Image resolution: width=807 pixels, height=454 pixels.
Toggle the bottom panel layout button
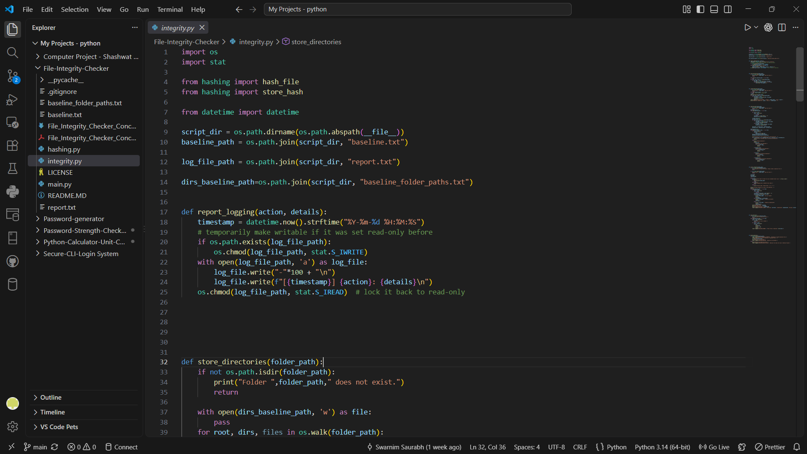pos(714,9)
